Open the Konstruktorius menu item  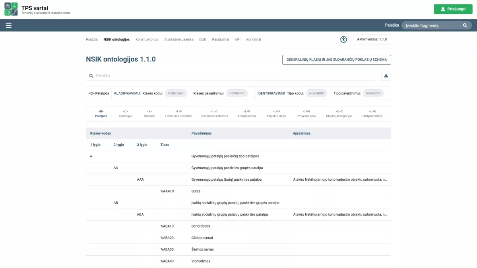[x=147, y=40]
